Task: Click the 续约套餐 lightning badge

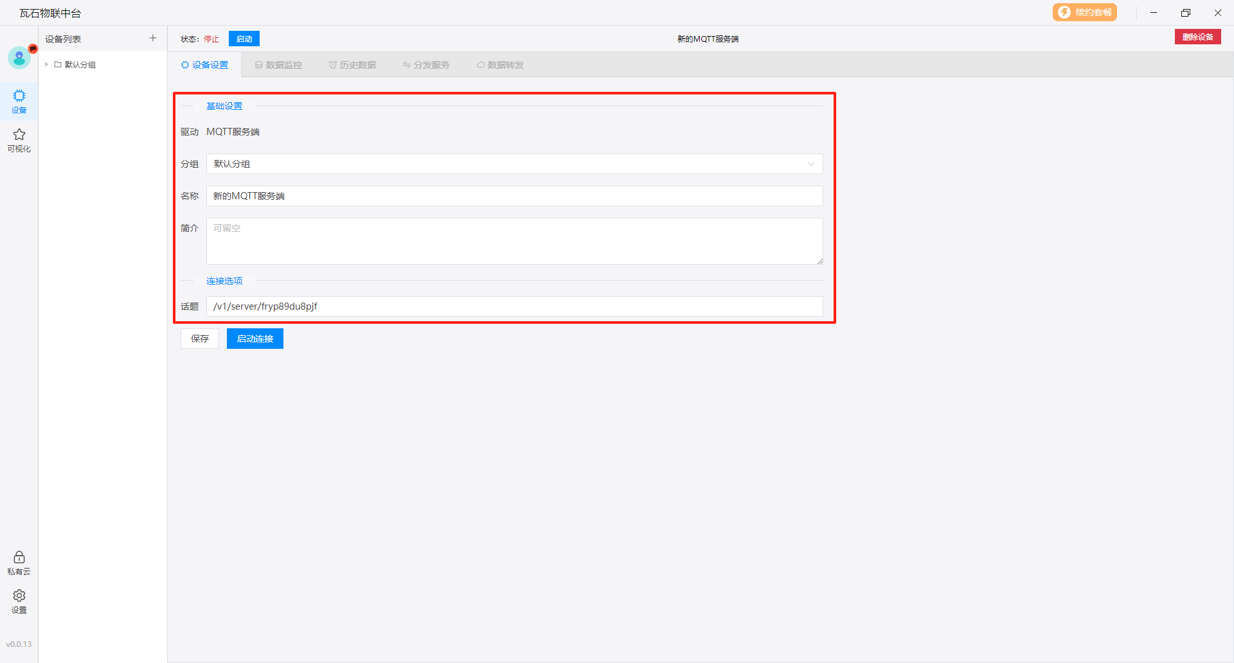Action: coord(1084,13)
